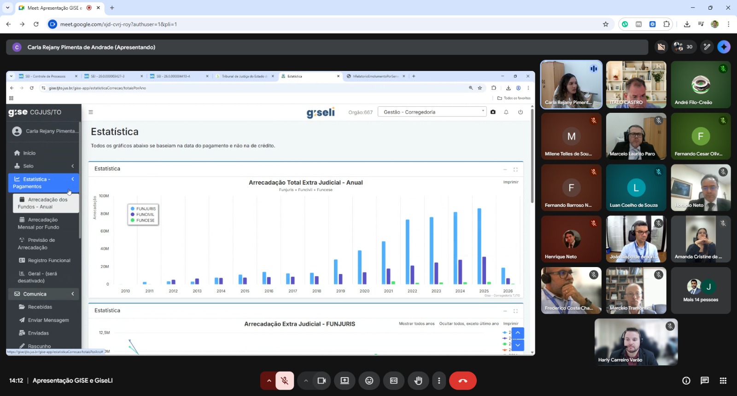
Task: Open the activities grid icon
Action: (723, 380)
